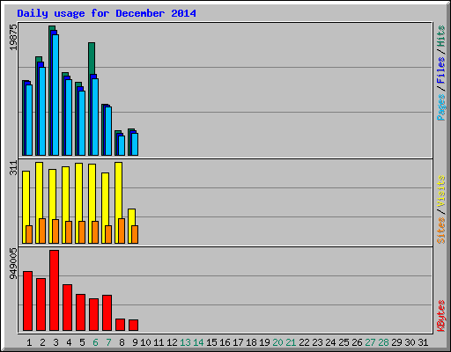Viewport: 451px width, 352px height.
Task: Click the red 'KBytes' legend label
Action: click(x=440, y=316)
